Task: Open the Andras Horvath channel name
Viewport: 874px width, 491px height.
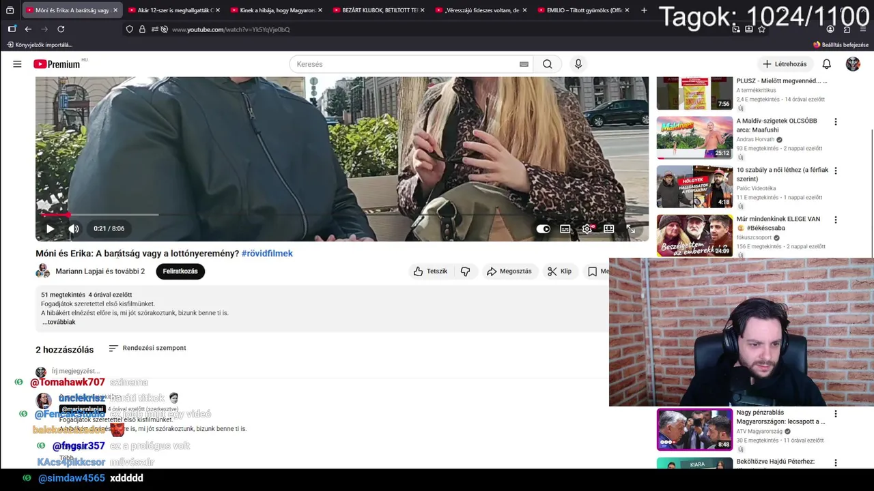Action: pos(755,139)
